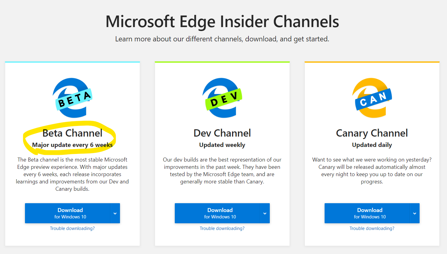Expand Beta download platform options arrow
This screenshot has width=447, height=254.
point(115,213)
